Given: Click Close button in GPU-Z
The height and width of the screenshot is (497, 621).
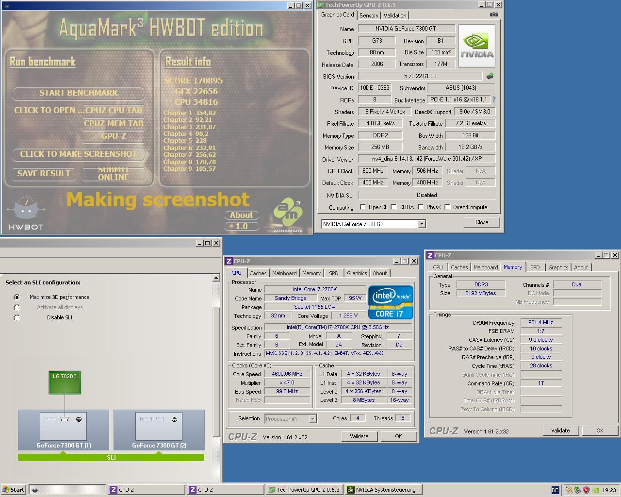Looking at the screenshot, I should (x=482, y=222).
